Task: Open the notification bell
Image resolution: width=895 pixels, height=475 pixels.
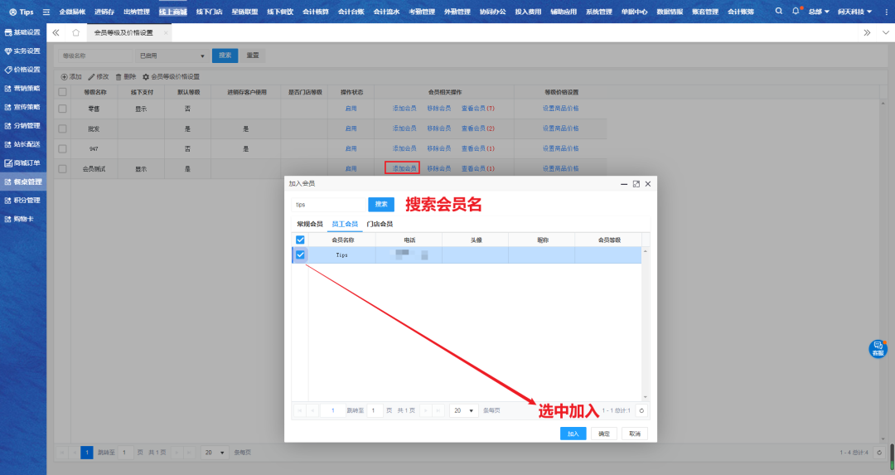Action: coord(796,12)
